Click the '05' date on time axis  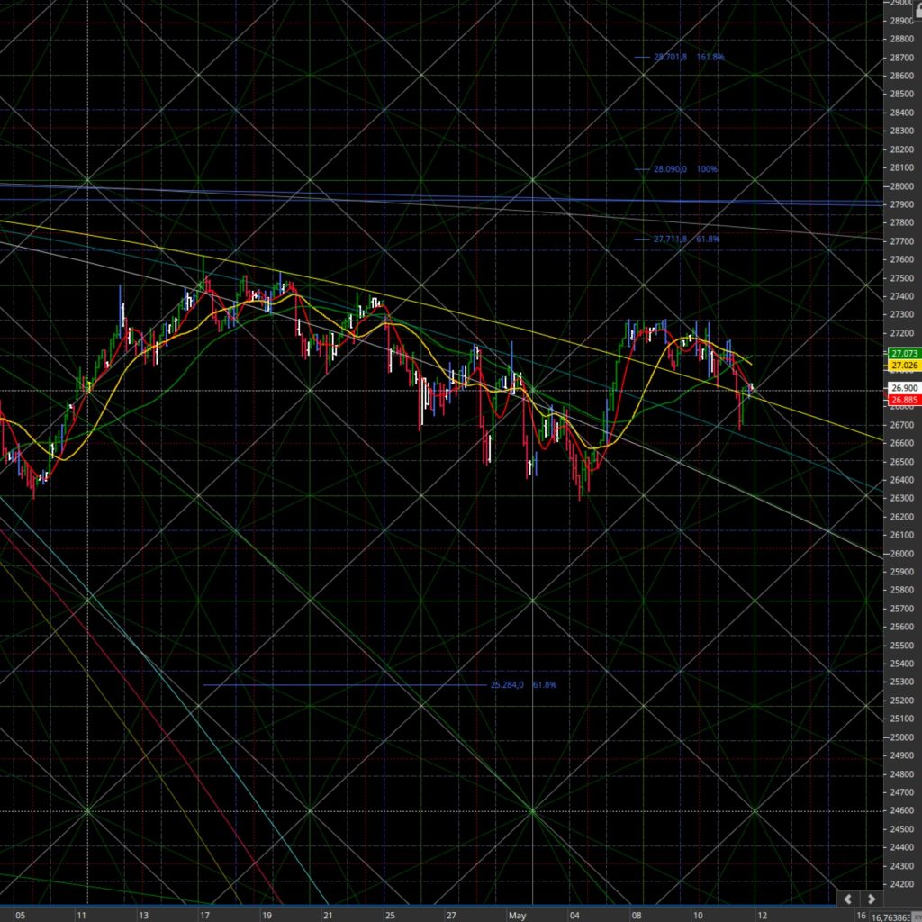tap(20, 916)
